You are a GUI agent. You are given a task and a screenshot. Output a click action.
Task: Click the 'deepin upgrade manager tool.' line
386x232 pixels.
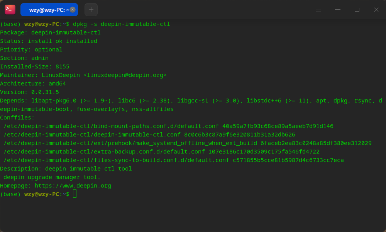point(52,177)
